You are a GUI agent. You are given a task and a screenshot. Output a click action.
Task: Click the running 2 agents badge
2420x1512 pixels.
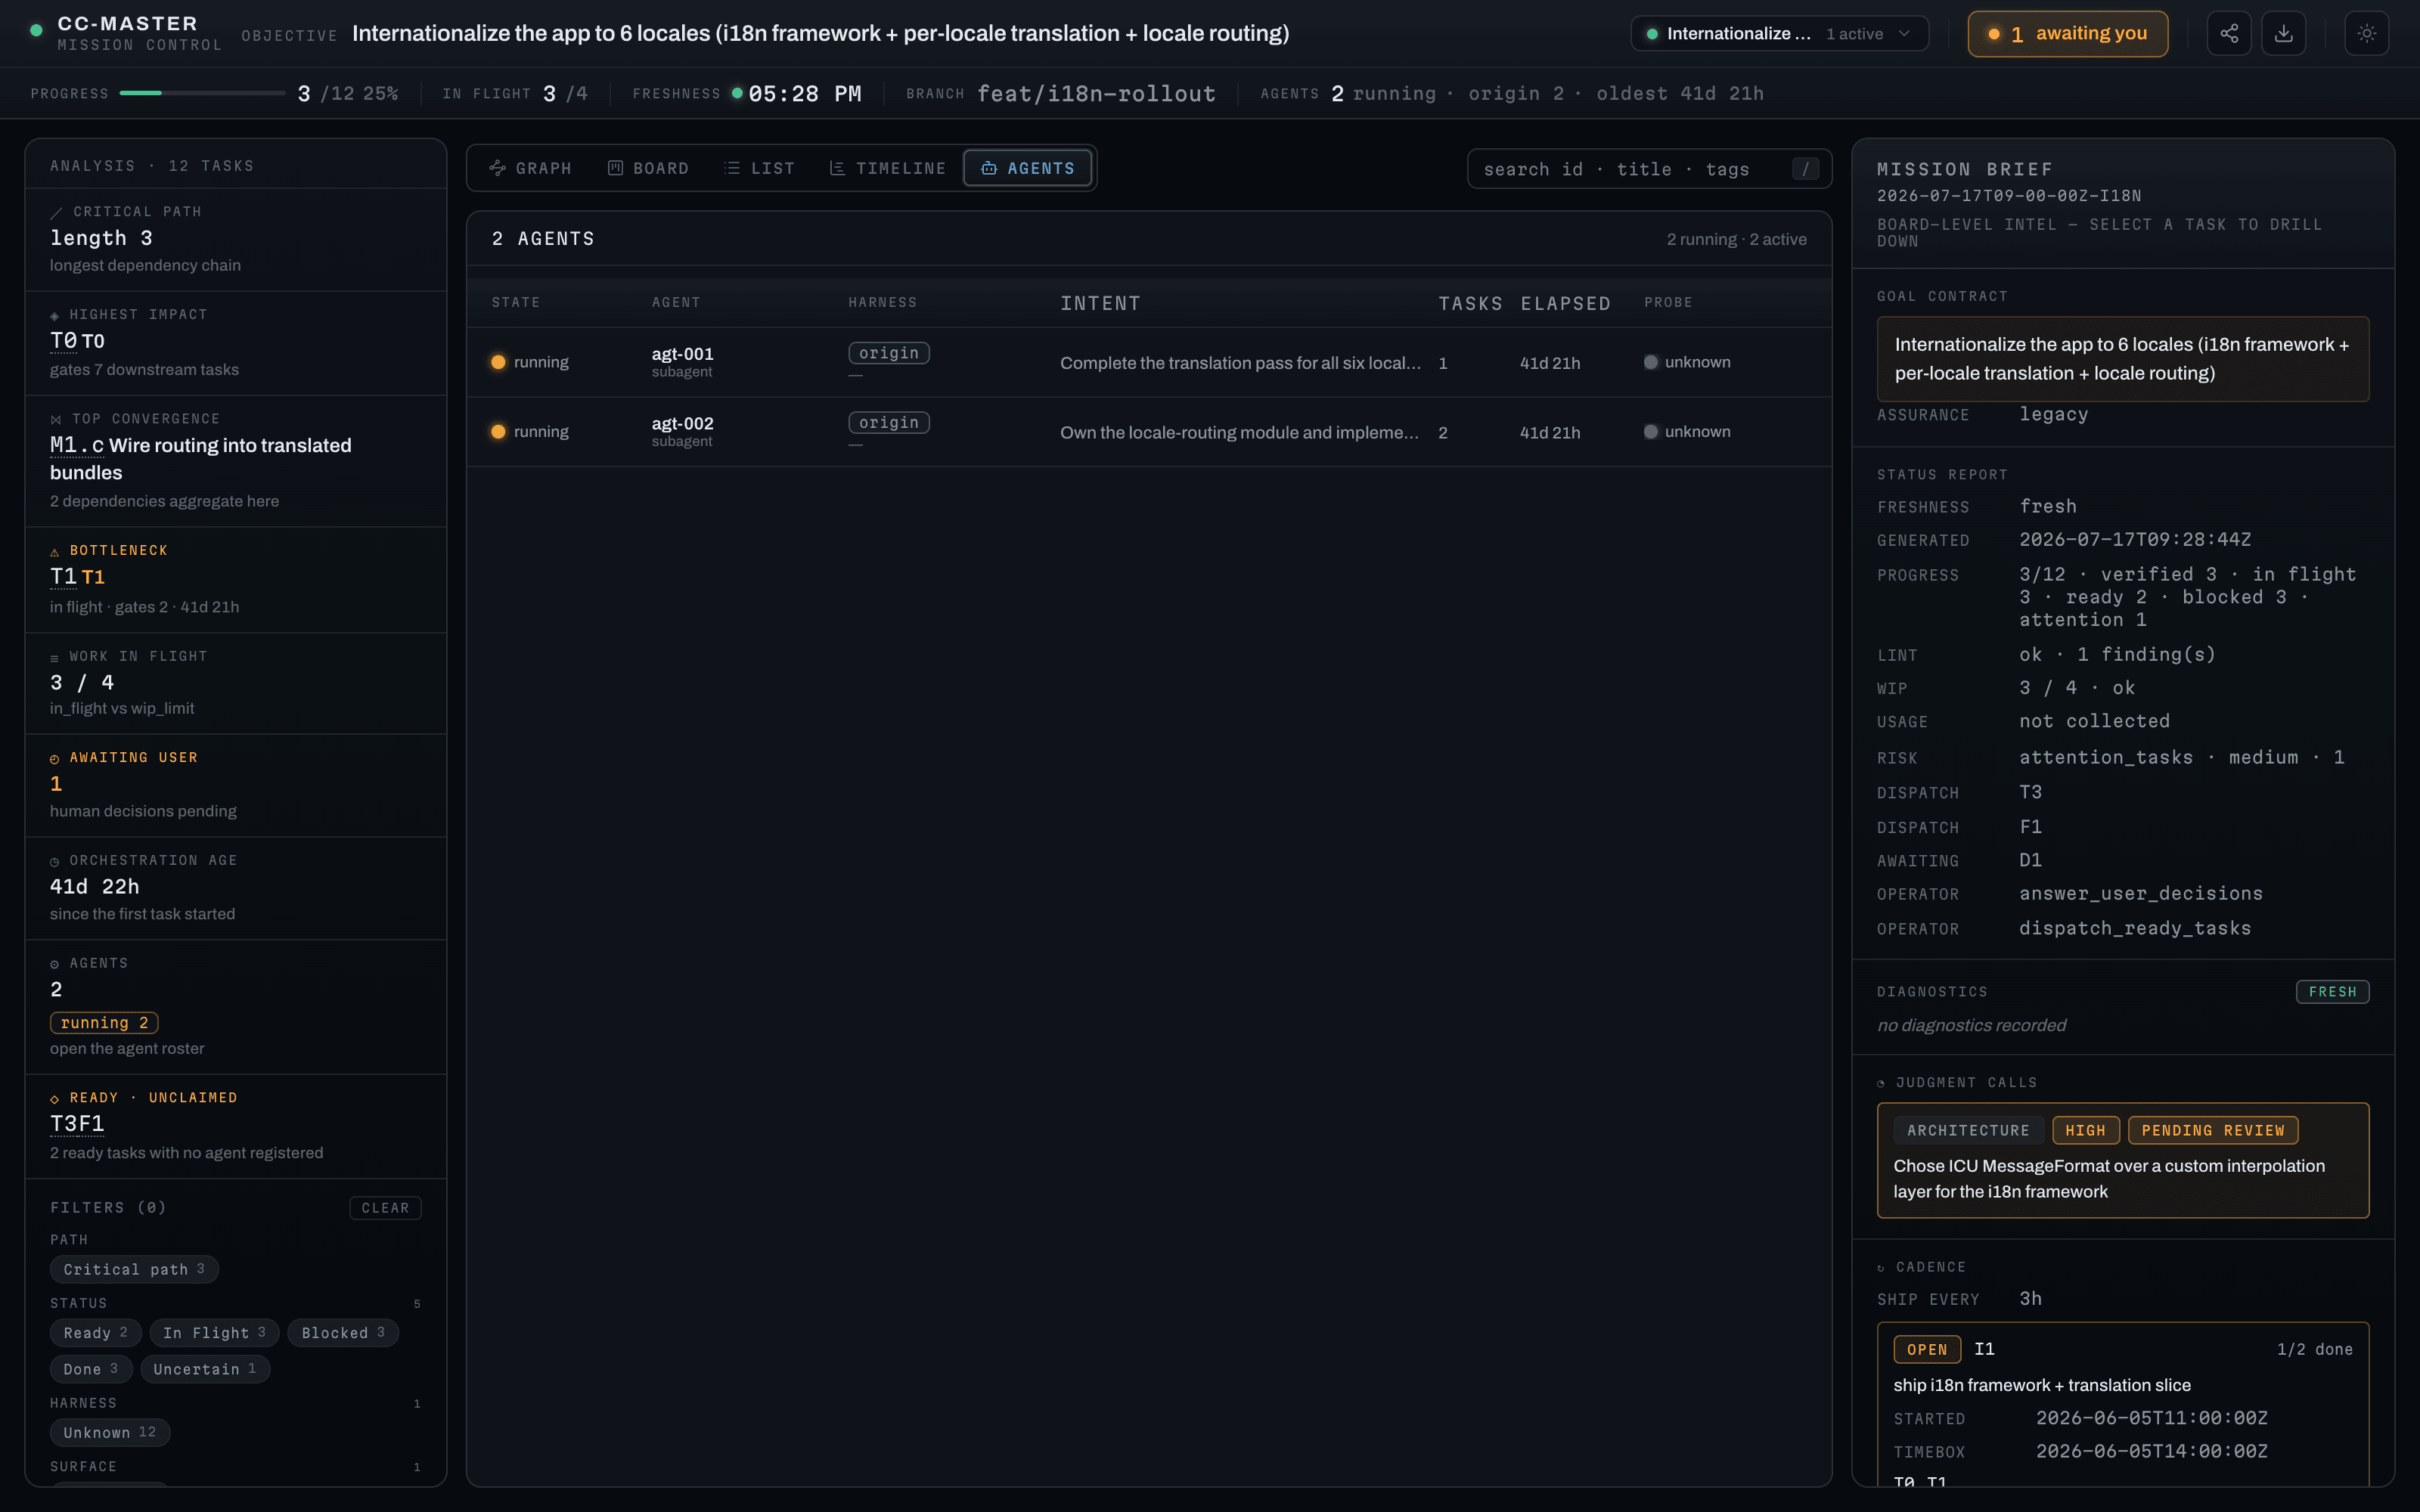[x=104, y=1023]
